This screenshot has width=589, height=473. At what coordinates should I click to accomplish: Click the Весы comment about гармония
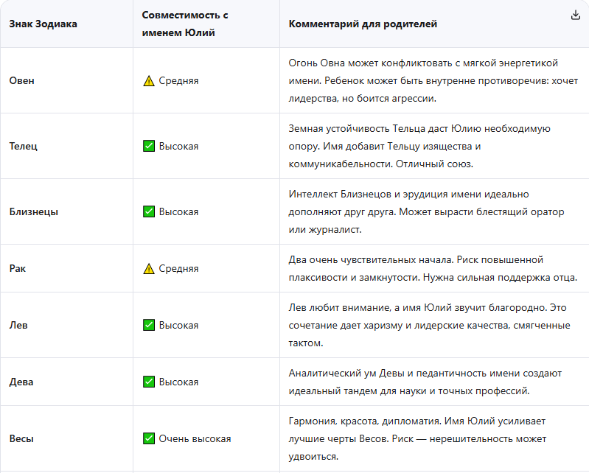tap(417, 438)
